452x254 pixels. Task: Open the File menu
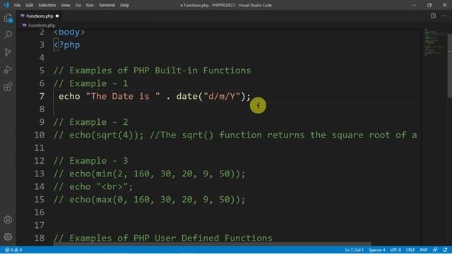coord(17,5)
